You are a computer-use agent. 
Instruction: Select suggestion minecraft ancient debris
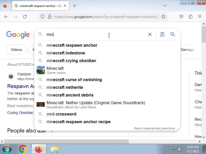[107, 95]
